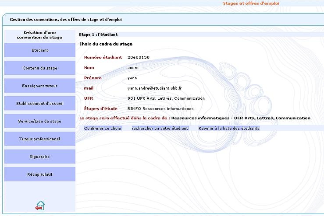The width and height of the screenshot is (324, 216).
Task: Click Stages et offres d'emploi header text
Action: 251,3
